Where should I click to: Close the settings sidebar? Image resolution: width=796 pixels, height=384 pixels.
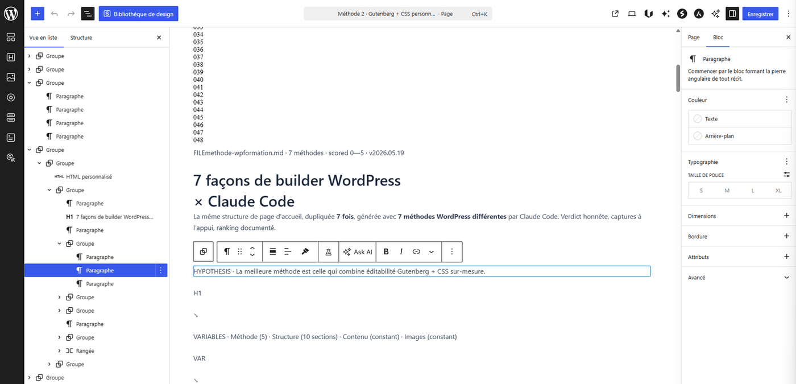tap(788, 38)
